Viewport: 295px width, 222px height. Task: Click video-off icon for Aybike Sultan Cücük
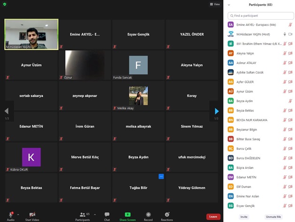coord(290,72)
